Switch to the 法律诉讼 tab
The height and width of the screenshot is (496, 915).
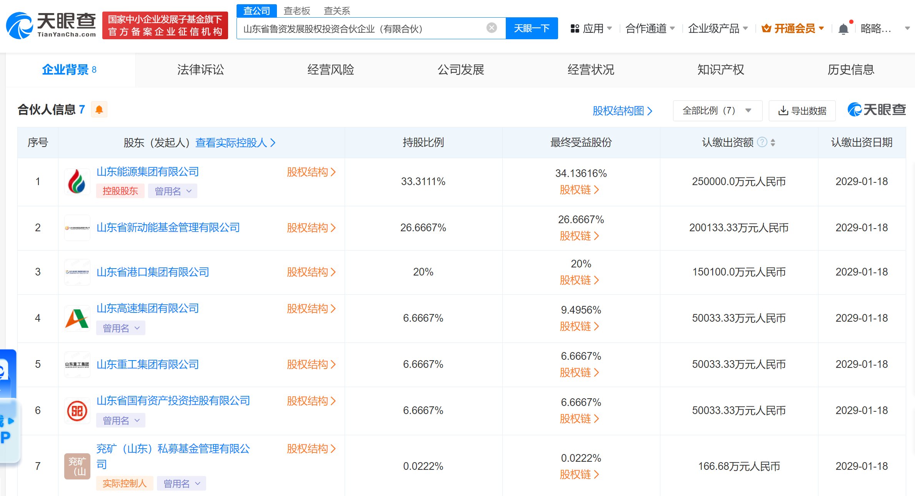200,70
